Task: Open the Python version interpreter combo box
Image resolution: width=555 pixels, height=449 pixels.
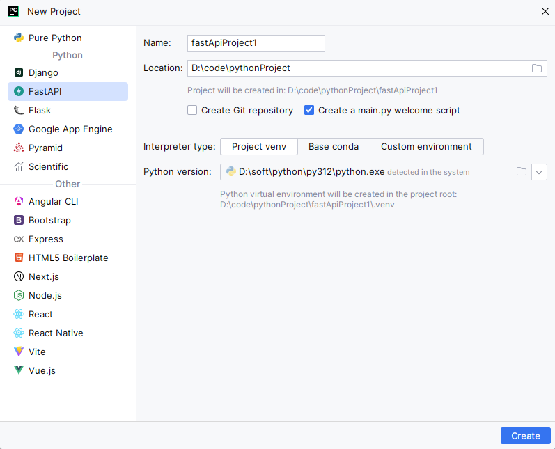Action: pos(383,172)
